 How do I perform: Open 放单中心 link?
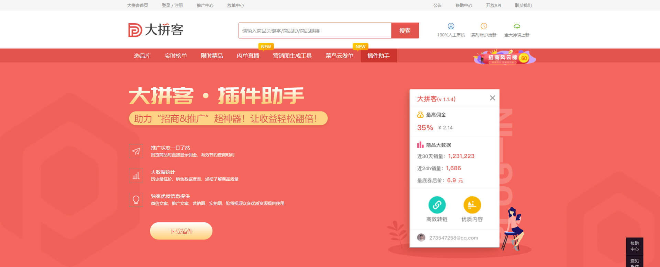[x=235, y=5]
